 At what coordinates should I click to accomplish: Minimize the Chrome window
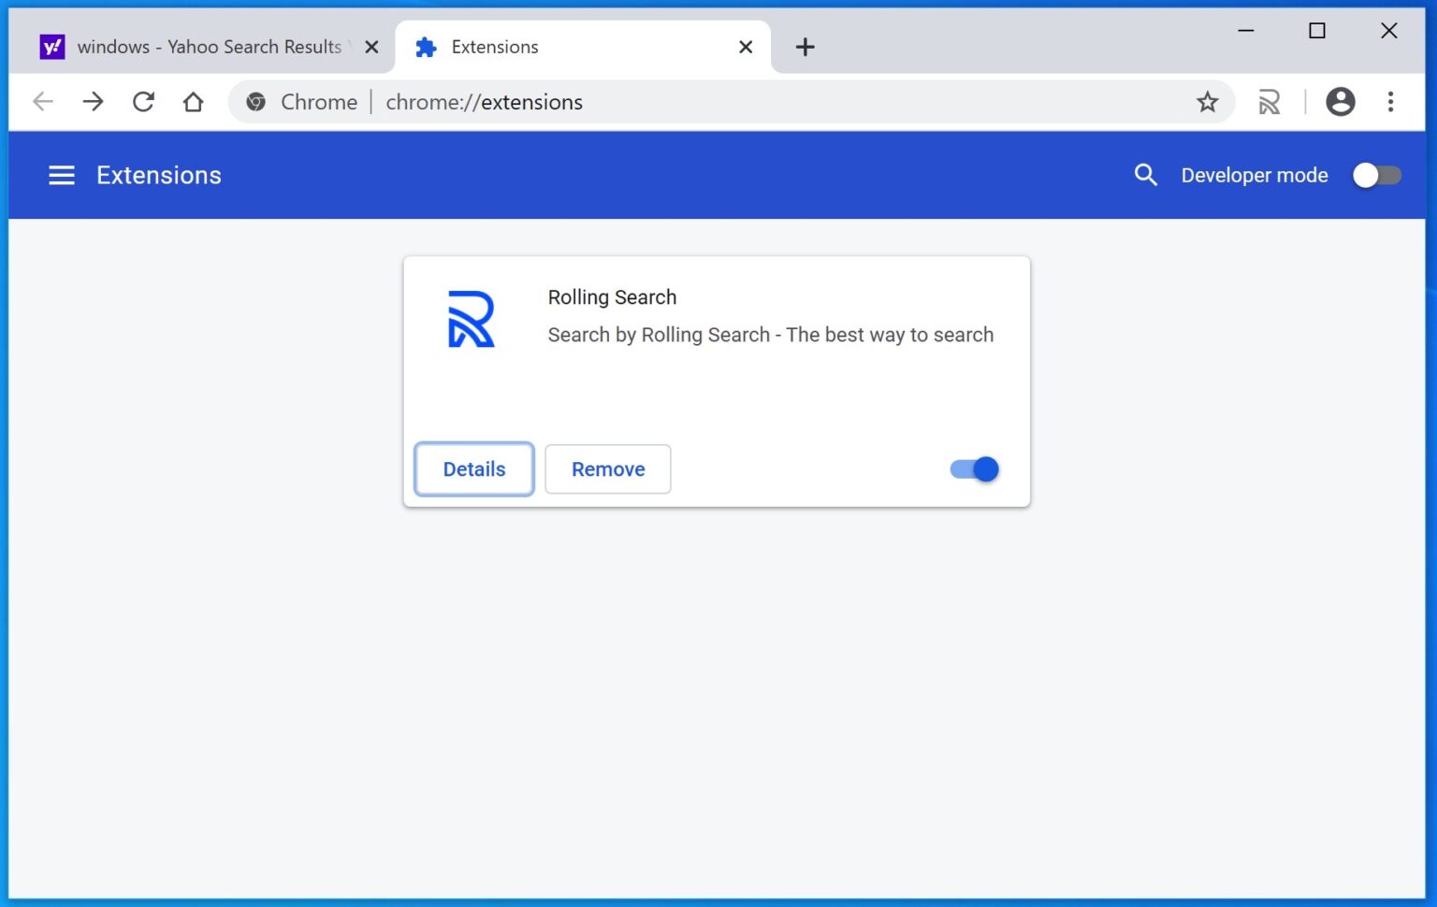(1245, 31)
